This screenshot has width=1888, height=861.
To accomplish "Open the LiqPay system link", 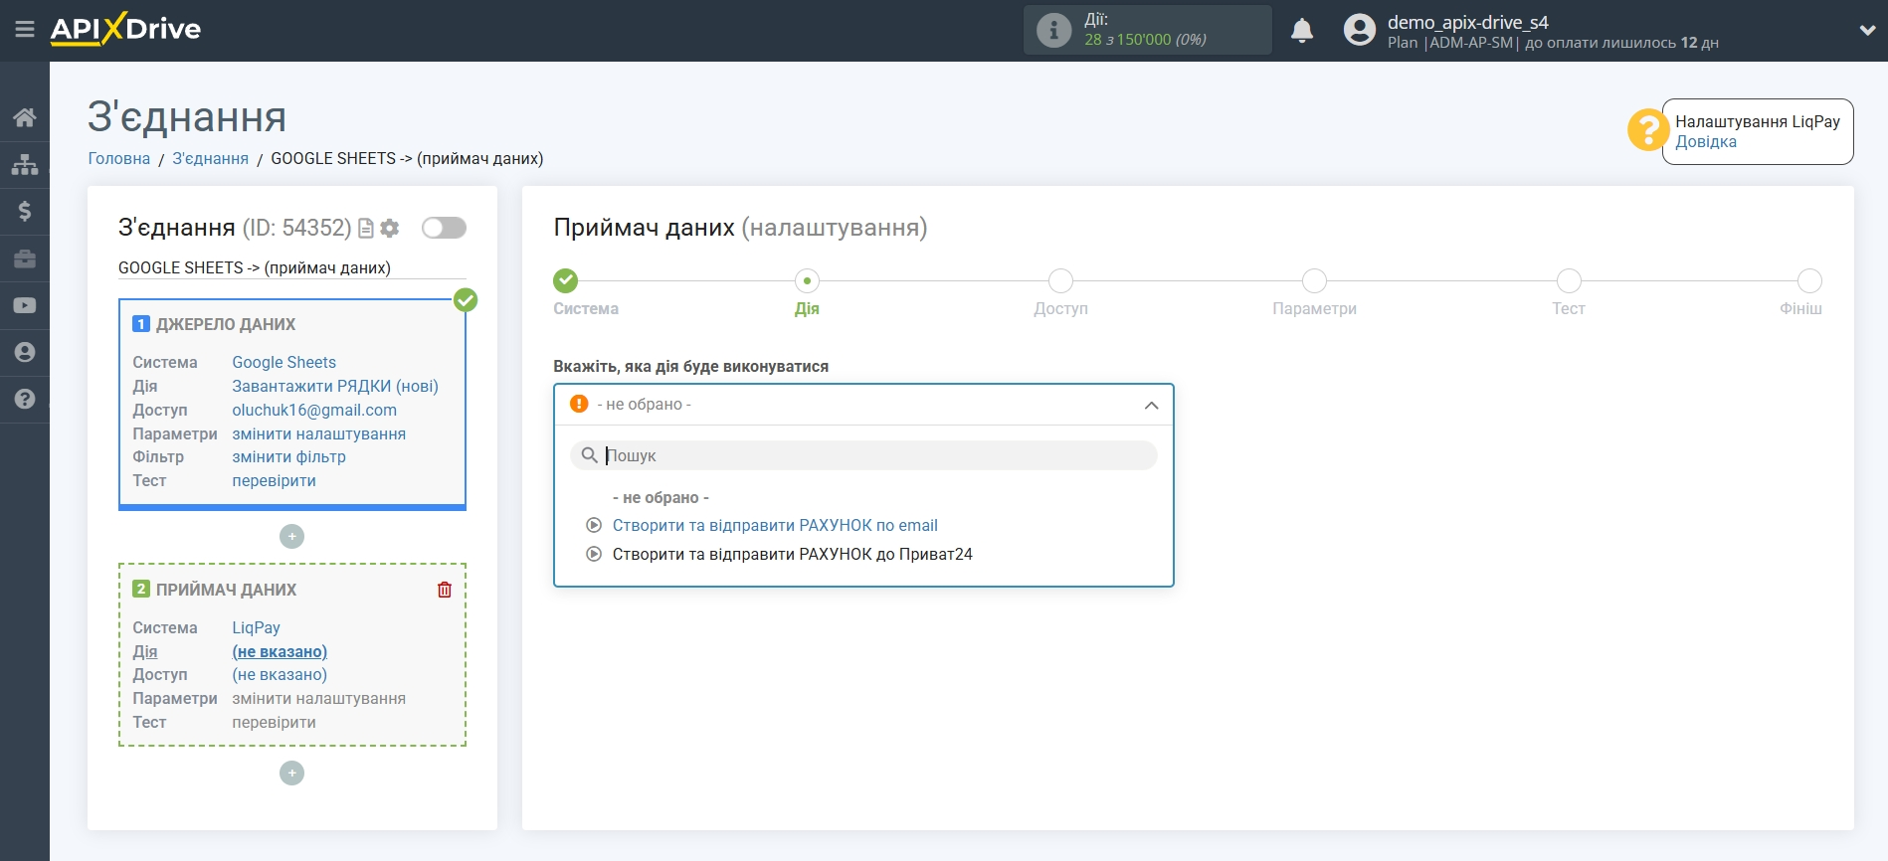I will [257, 628].
